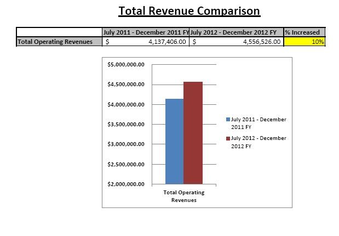
Task: Click the $4,000,000.00 axis label
Action: (126, 105)
